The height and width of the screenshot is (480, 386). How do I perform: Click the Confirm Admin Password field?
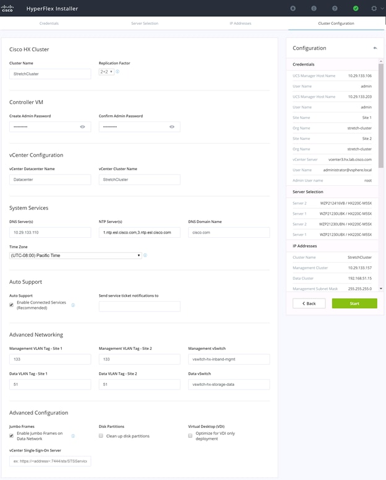139,127
